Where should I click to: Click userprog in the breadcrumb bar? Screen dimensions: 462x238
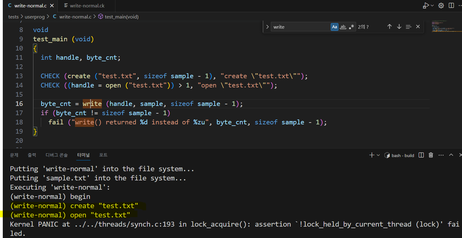(x=35, y=17)
